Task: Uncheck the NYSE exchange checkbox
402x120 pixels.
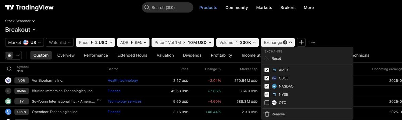Action: pyautogui.click(x=267, y=95)
